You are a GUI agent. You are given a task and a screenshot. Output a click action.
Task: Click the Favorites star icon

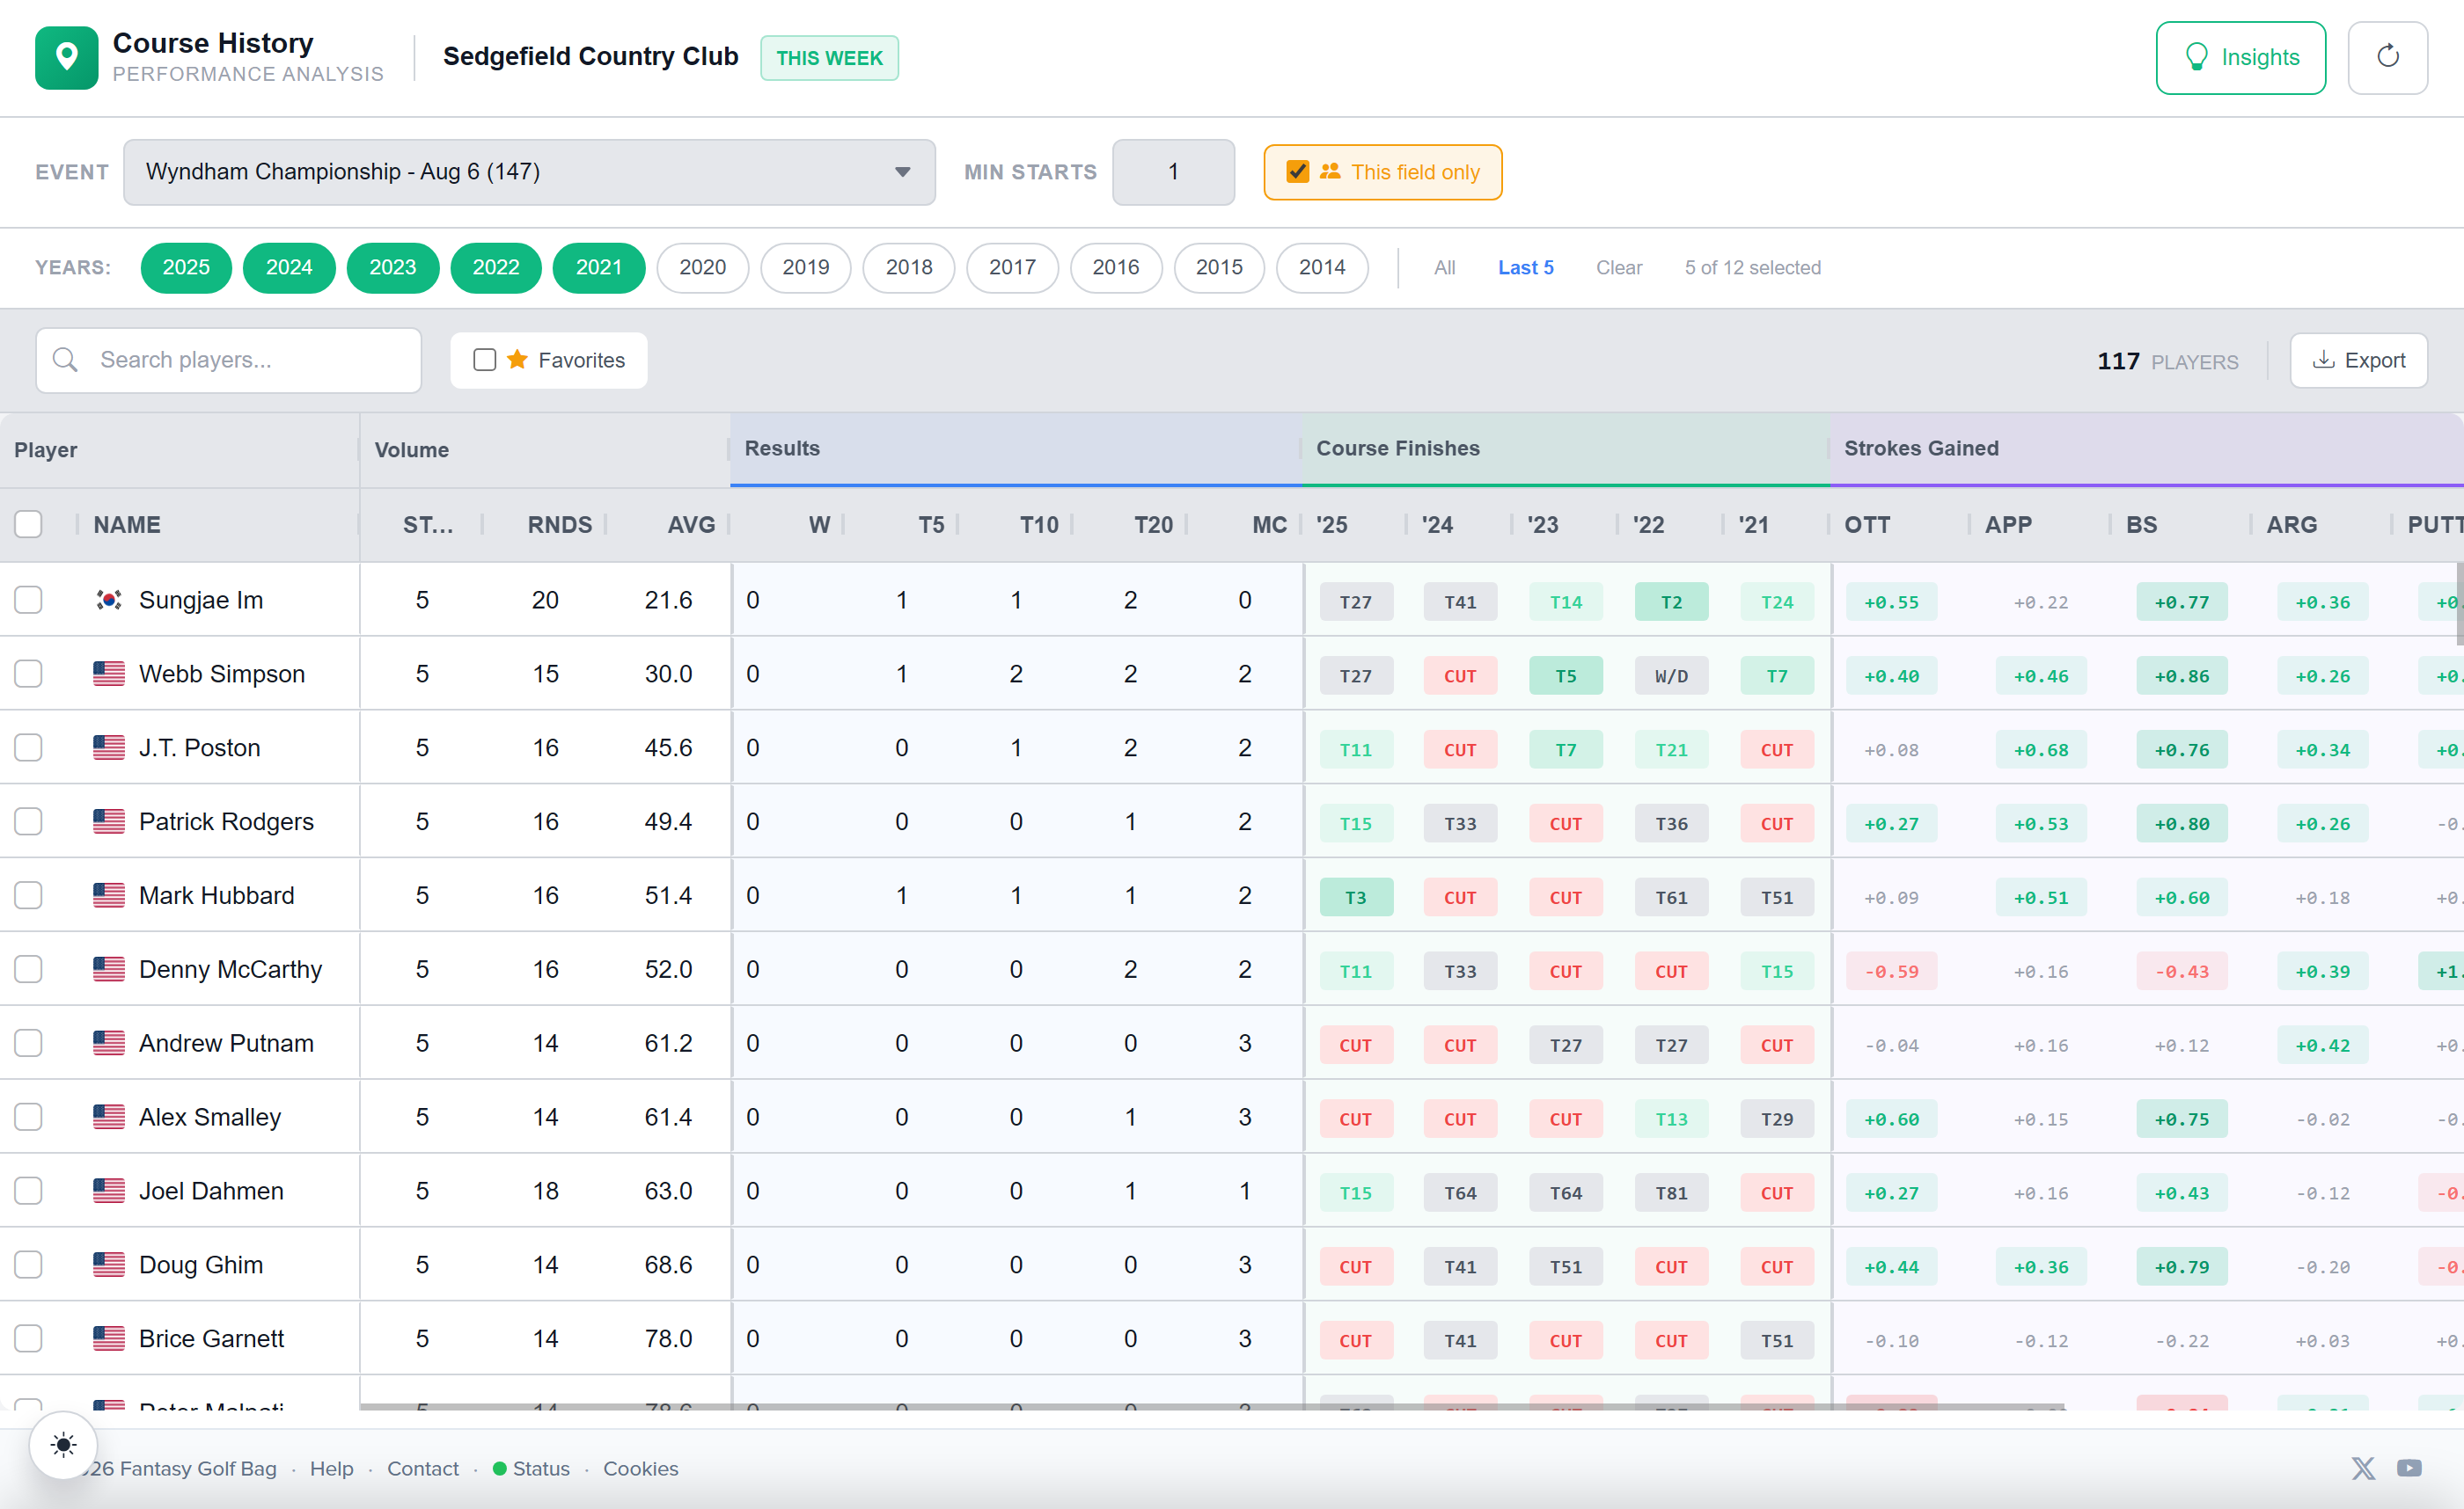[517, 360]
